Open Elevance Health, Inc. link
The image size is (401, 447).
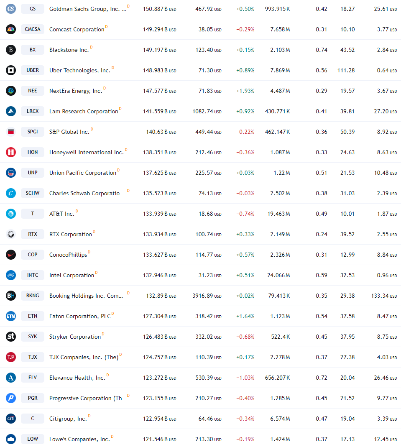[77, 378]
